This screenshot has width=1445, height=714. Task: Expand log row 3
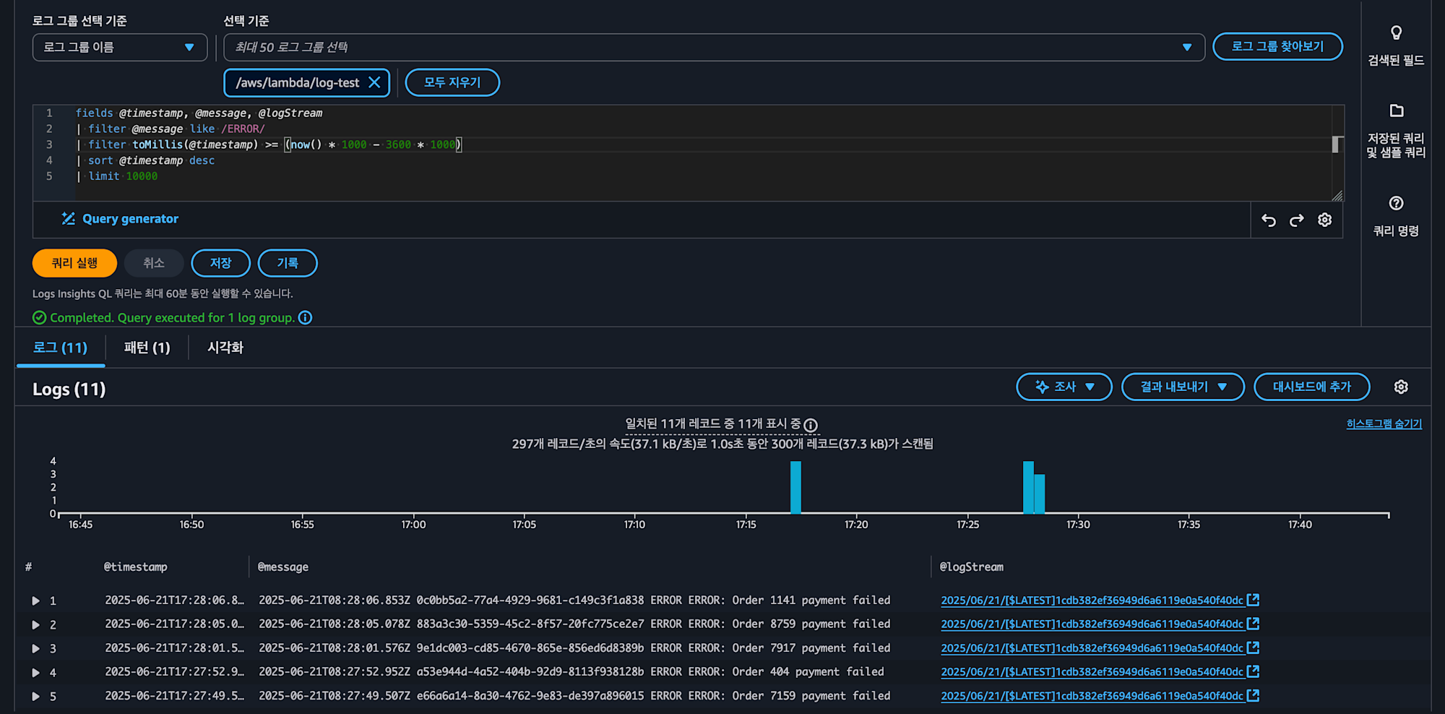pos(35,648)
